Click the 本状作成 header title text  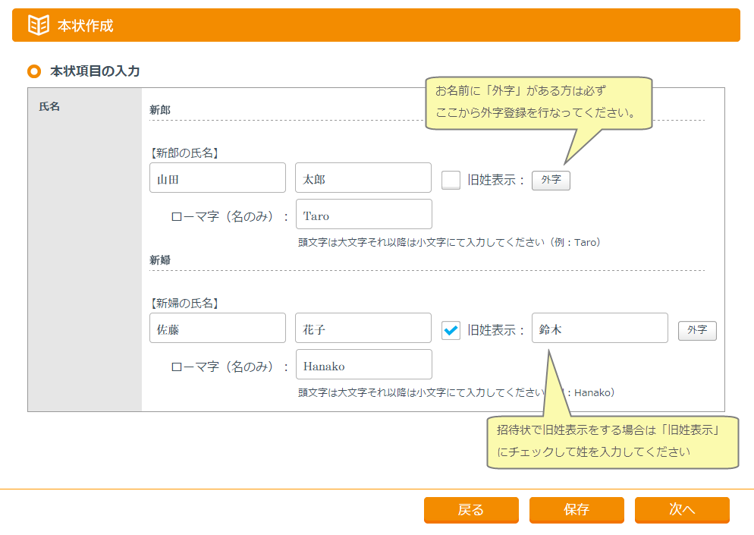click(x=86, y=26)
